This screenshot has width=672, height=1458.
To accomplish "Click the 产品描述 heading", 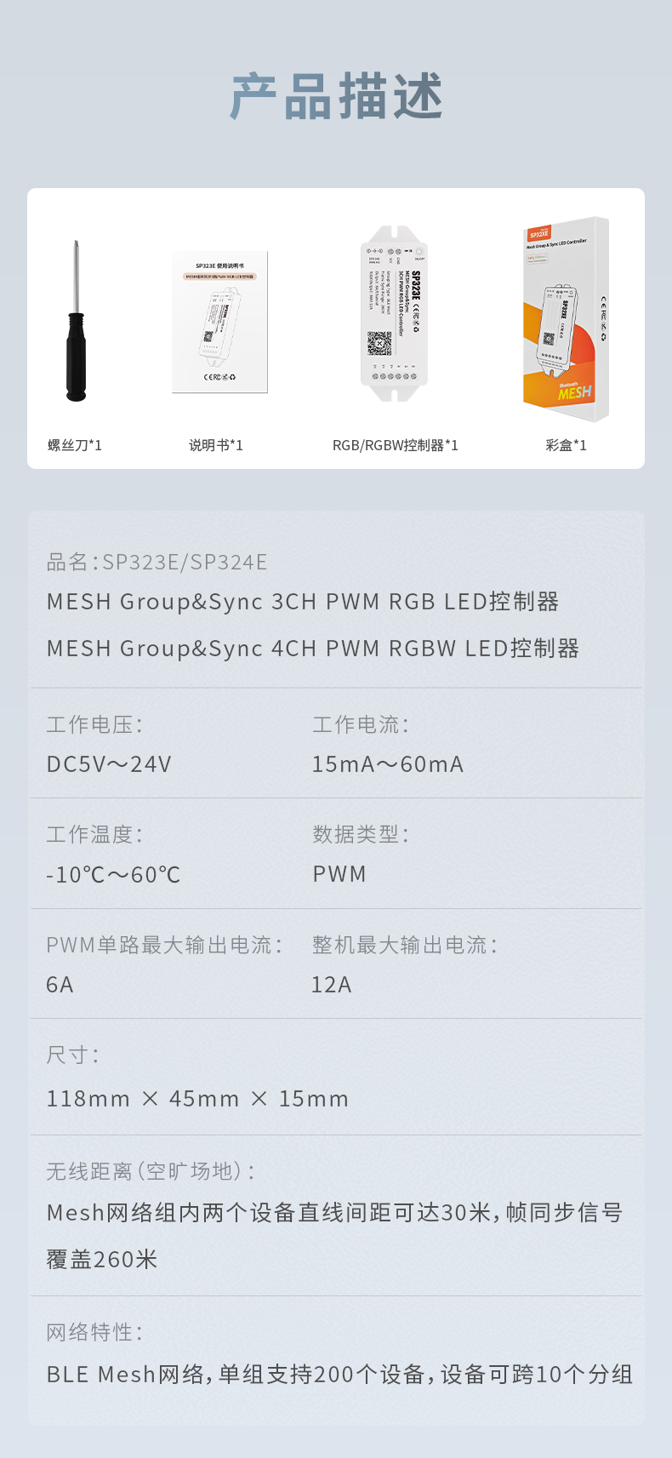I will [336, 95].
